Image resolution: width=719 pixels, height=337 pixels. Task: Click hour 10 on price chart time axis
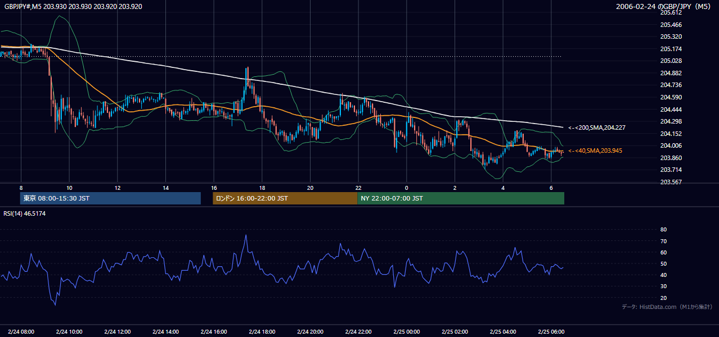coord(69,188)
